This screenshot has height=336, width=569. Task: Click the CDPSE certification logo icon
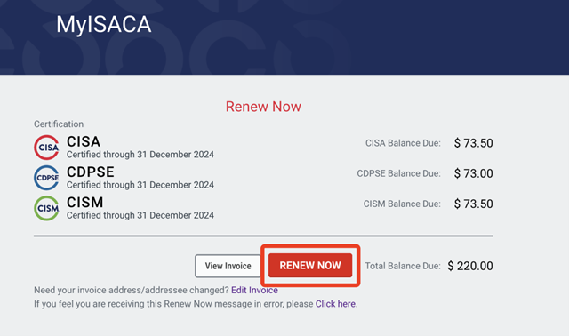point(46,178)
